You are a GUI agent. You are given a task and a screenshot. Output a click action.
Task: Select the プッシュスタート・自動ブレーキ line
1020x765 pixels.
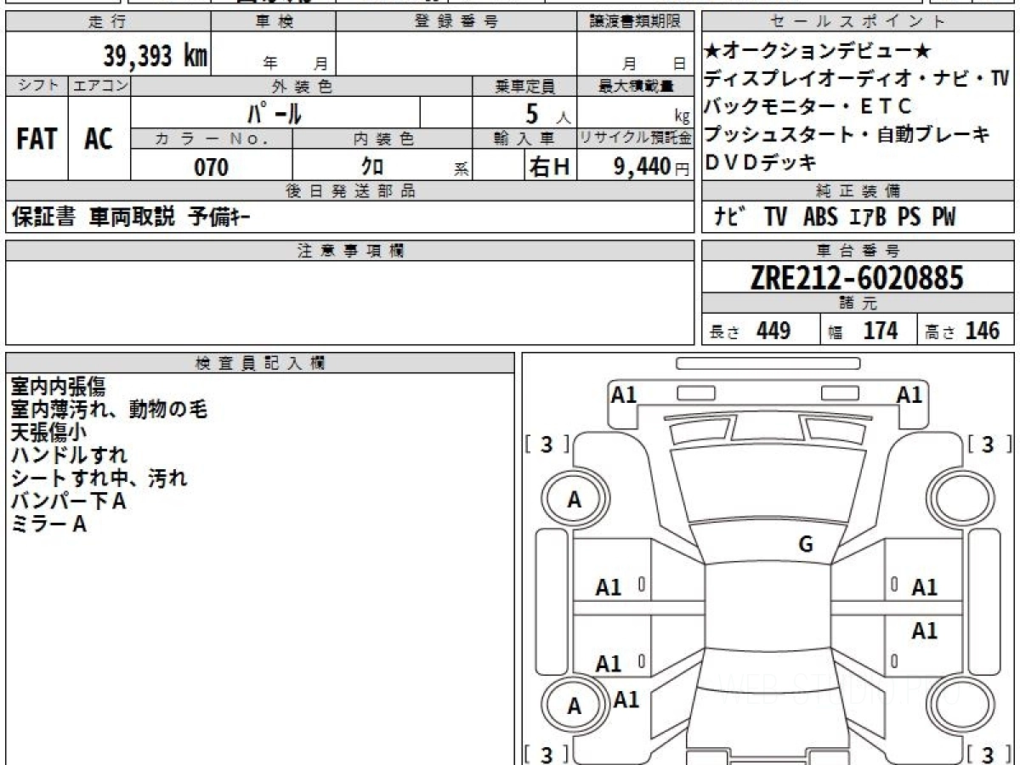[x=847, y=134]
